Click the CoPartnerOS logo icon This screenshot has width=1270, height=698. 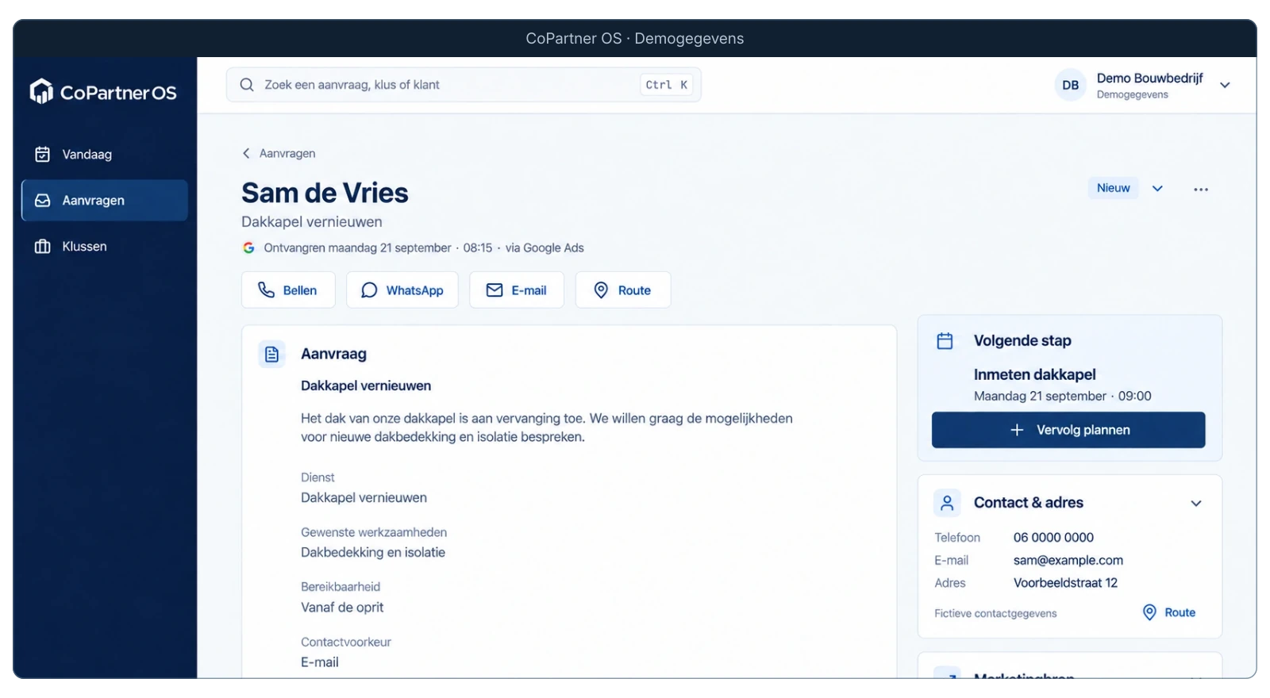41,91
